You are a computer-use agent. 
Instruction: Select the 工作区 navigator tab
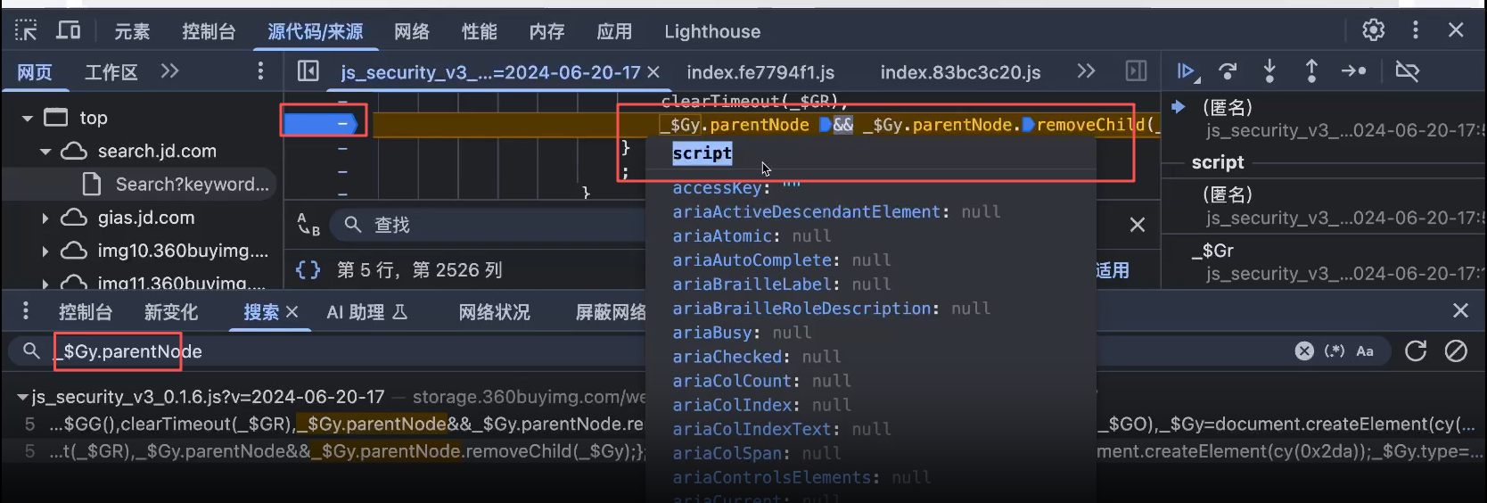[x=111, y=72]
